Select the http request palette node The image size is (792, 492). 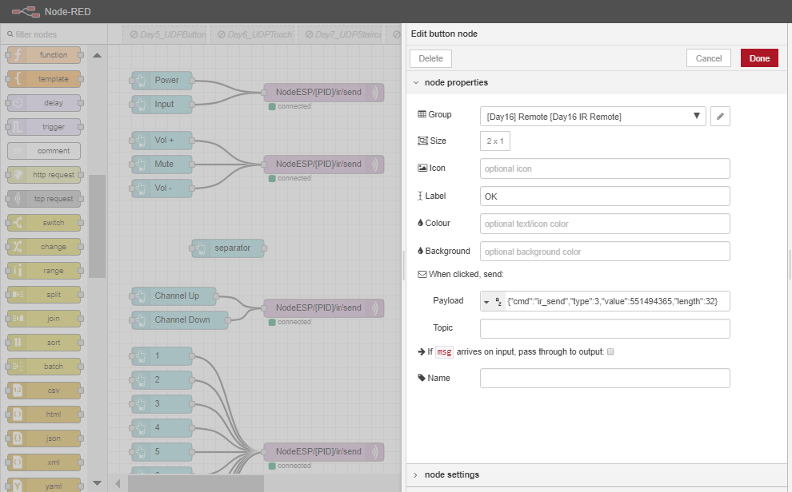click(x=44, y=175)
